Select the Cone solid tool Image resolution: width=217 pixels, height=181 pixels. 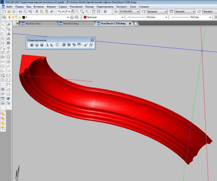[x=47, y=45]
